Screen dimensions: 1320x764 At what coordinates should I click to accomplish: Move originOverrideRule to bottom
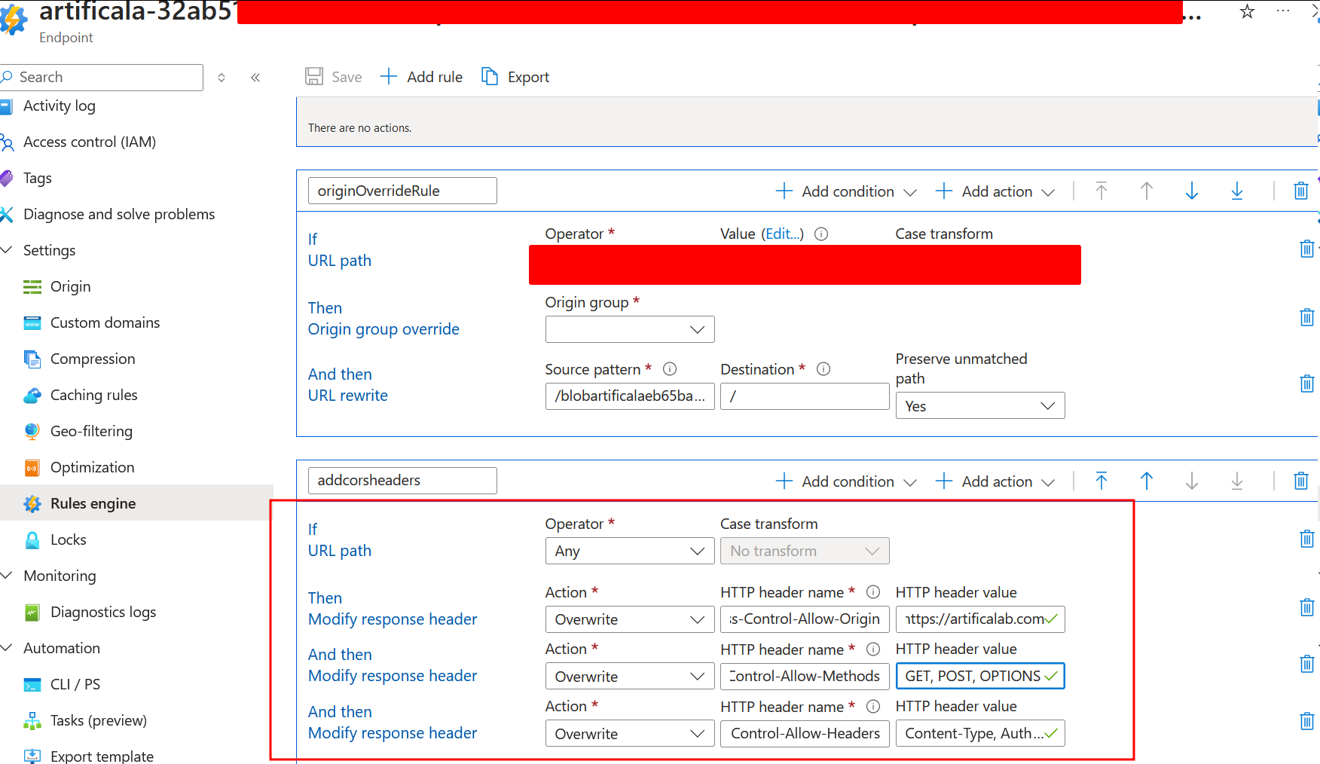[x=1237, y=191]
